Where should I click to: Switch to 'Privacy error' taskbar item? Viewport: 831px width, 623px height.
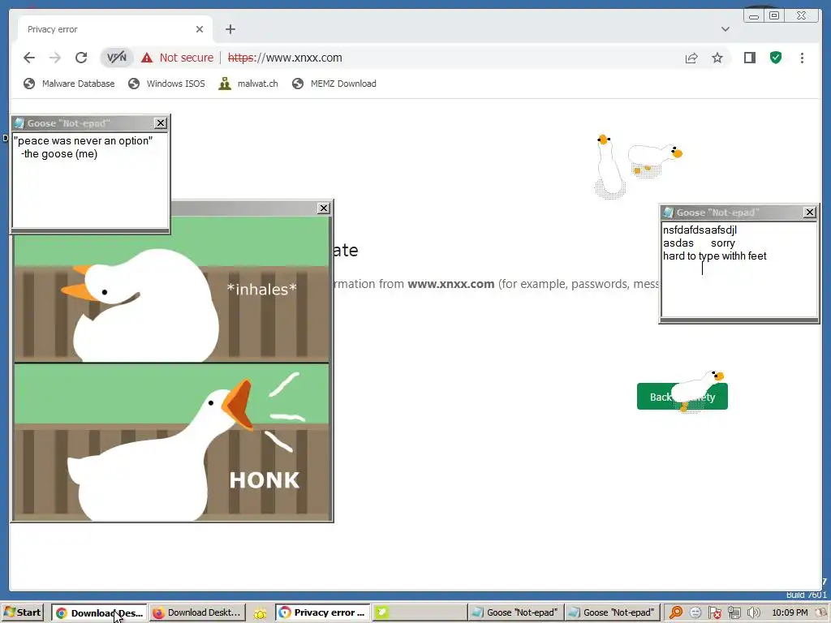click(x=323, y=613)
